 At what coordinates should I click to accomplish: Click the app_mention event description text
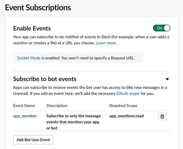click(x=73, y=122)
